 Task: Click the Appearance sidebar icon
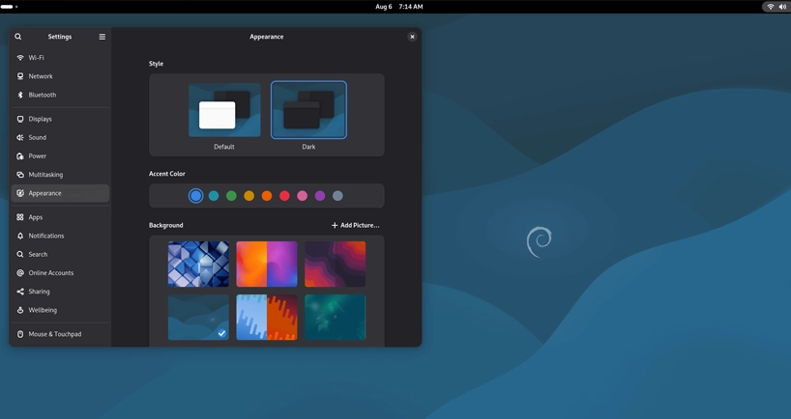point(20,193)
